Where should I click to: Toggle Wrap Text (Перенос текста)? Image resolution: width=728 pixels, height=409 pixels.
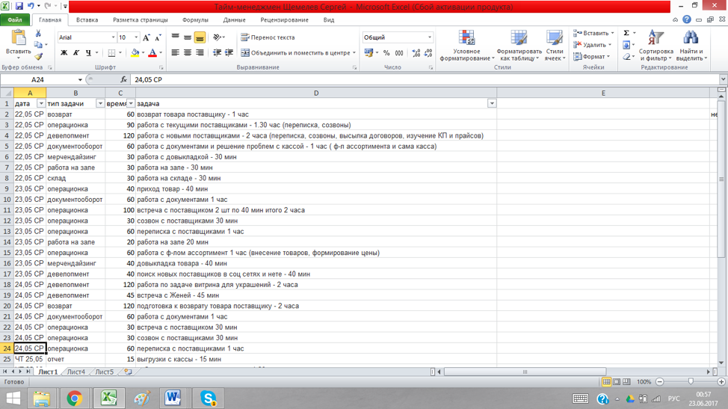(x=267, y=37)
